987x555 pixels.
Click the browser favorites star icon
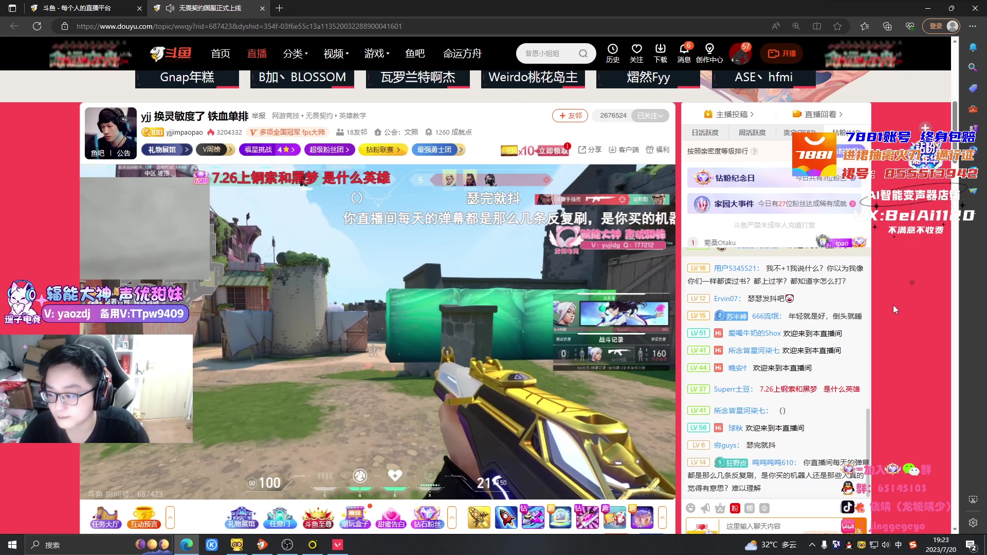pos(837,26)
